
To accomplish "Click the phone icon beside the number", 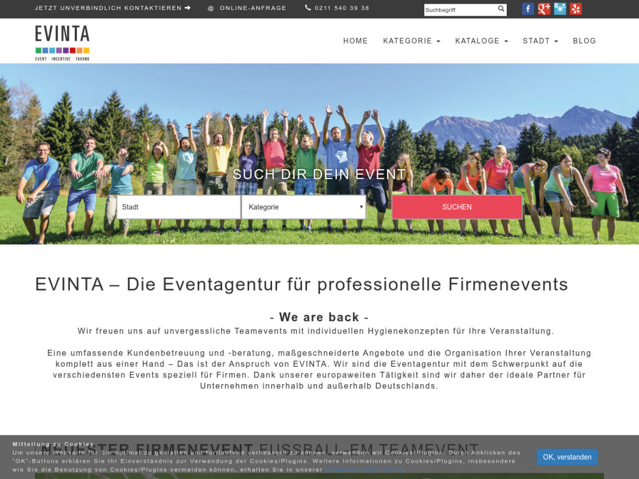I will pos(307,8).
